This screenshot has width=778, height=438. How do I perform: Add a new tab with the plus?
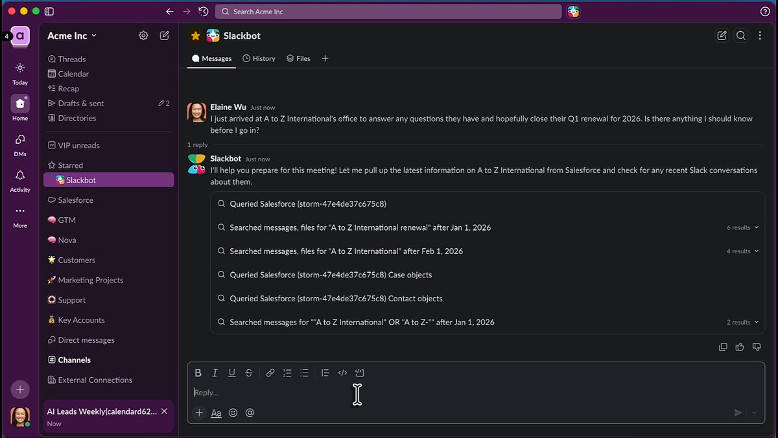325,58
